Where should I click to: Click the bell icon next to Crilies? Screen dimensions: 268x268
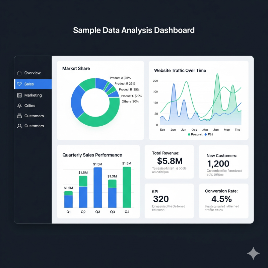[19, 106]
